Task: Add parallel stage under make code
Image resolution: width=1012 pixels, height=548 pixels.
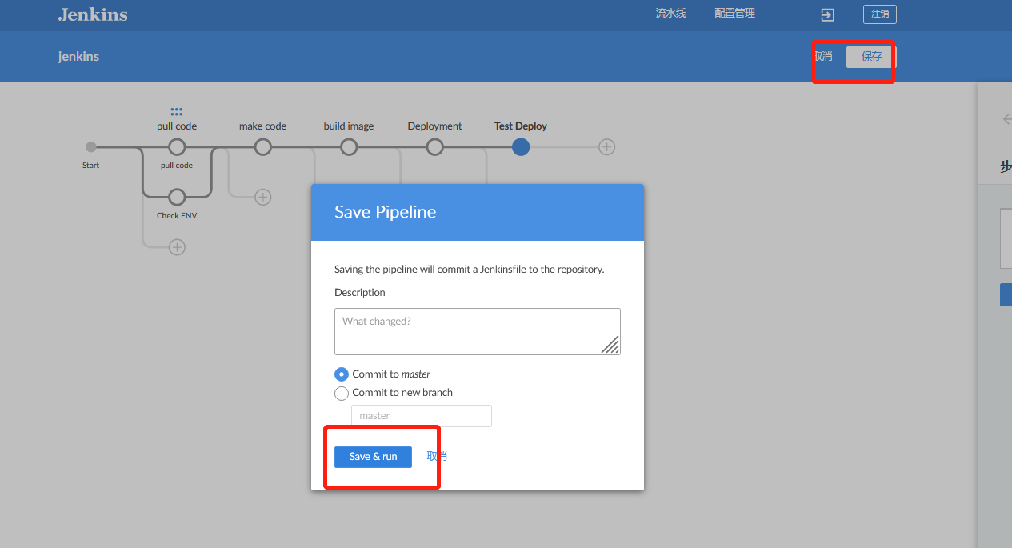Action: point(262,197)
